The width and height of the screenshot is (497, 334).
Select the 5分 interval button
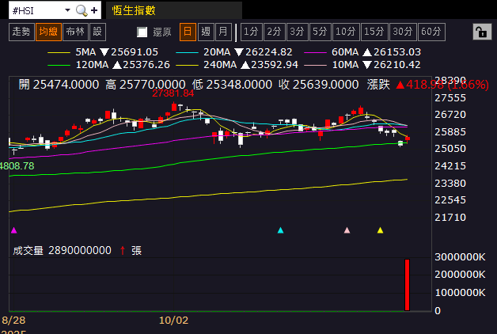coord(320,32)
